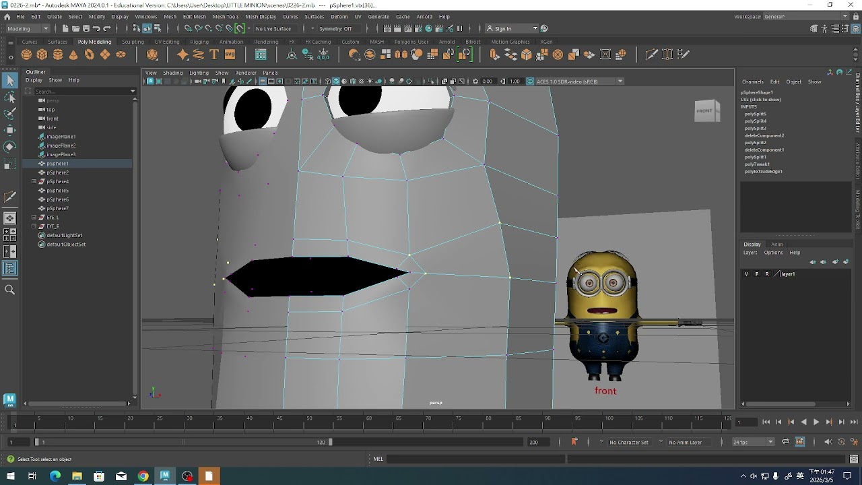Toggle layer1 reference R box

click(x=766, y=274)
